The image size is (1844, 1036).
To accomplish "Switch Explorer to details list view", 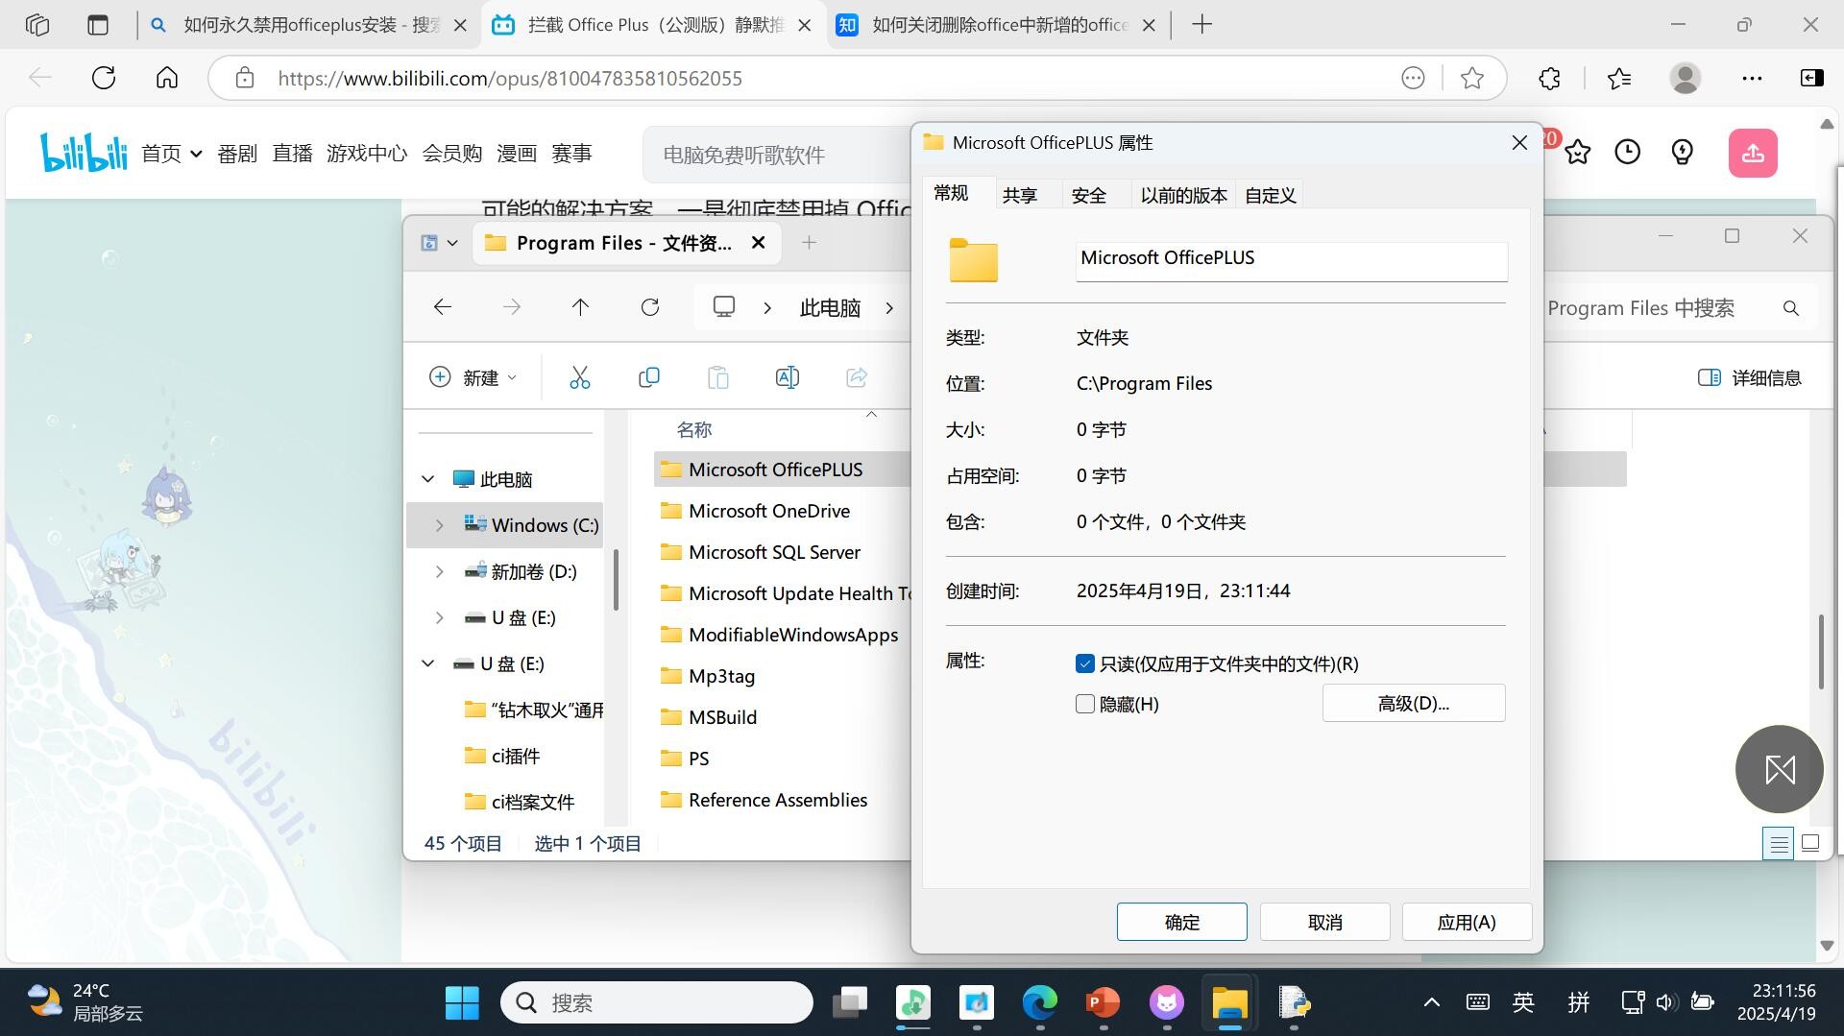I will point(1778,844).
